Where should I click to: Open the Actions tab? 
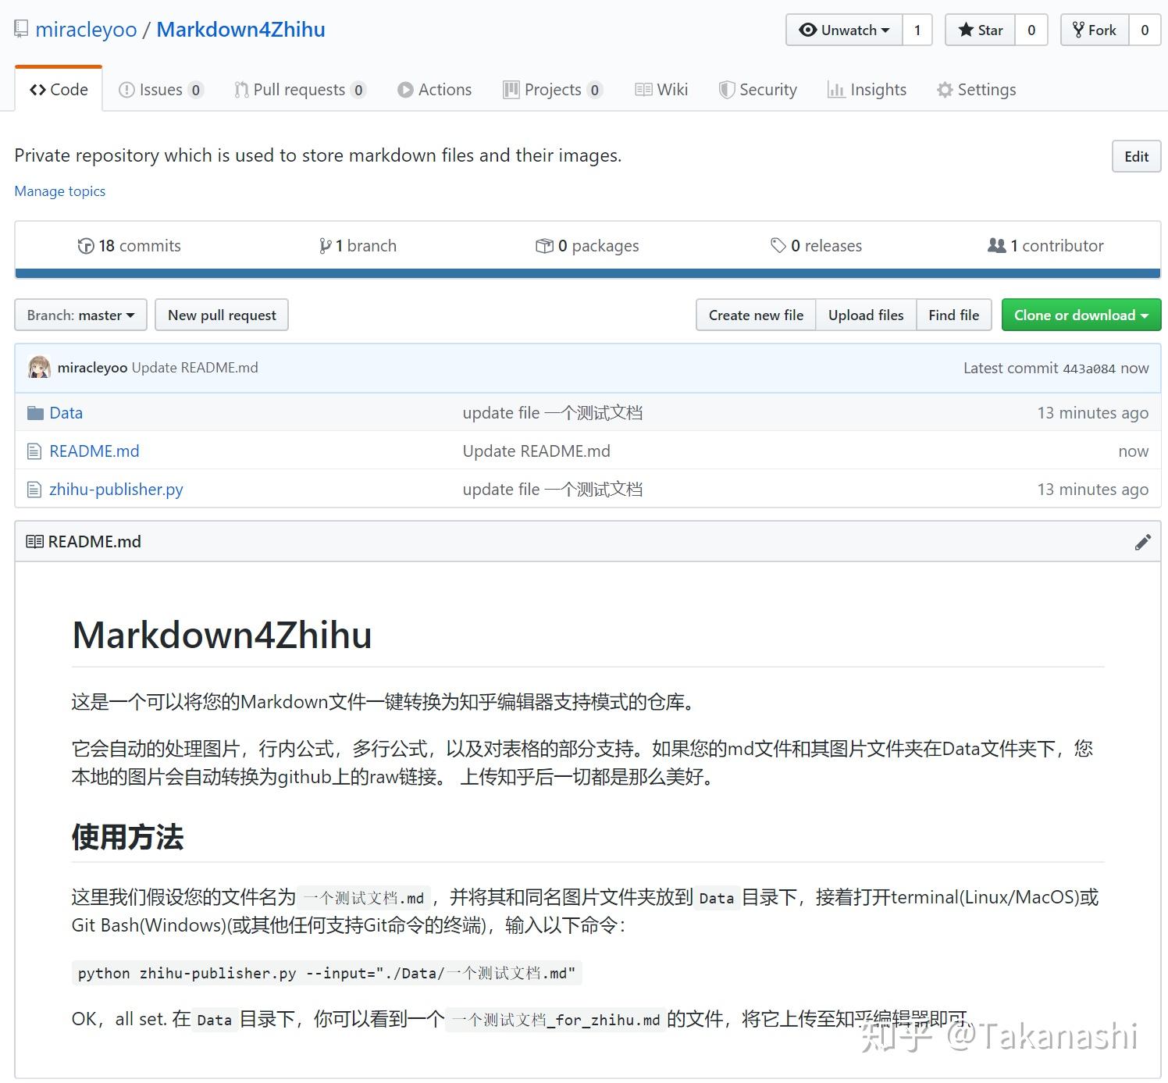click(x=434, y=90)
